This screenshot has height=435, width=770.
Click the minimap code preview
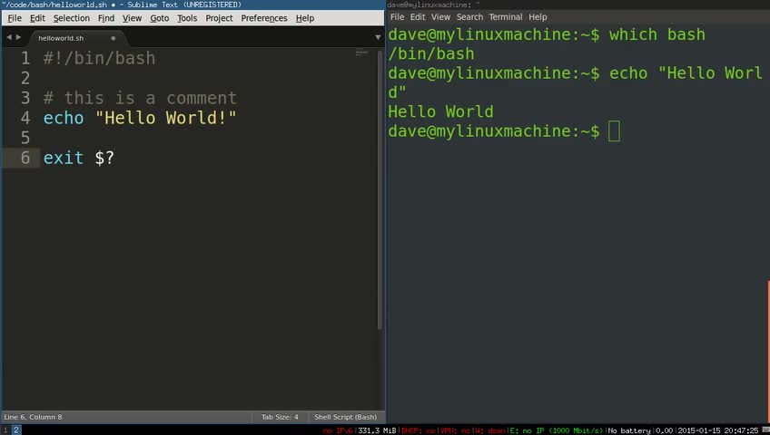(362, 53)
